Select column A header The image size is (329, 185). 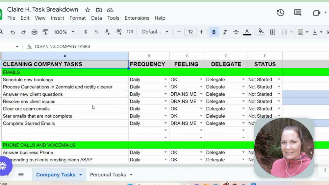pos(65,56)
